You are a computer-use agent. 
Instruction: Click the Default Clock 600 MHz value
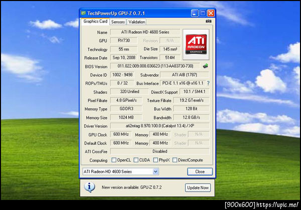(121, 143)
